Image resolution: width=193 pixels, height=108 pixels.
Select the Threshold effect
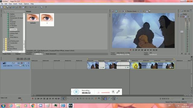point(13,22)
